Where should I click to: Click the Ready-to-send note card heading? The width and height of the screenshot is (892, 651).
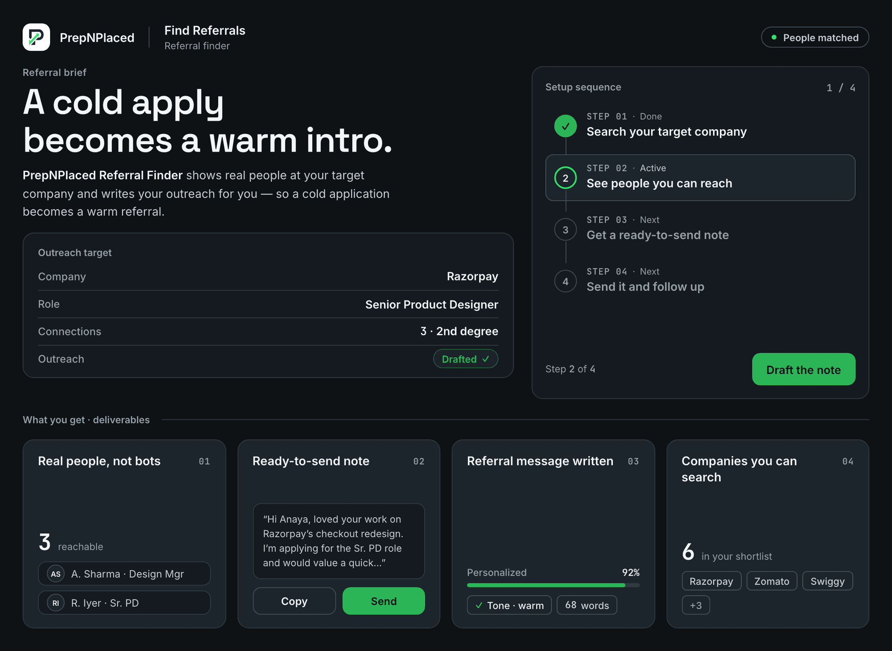tap(311, 461)
